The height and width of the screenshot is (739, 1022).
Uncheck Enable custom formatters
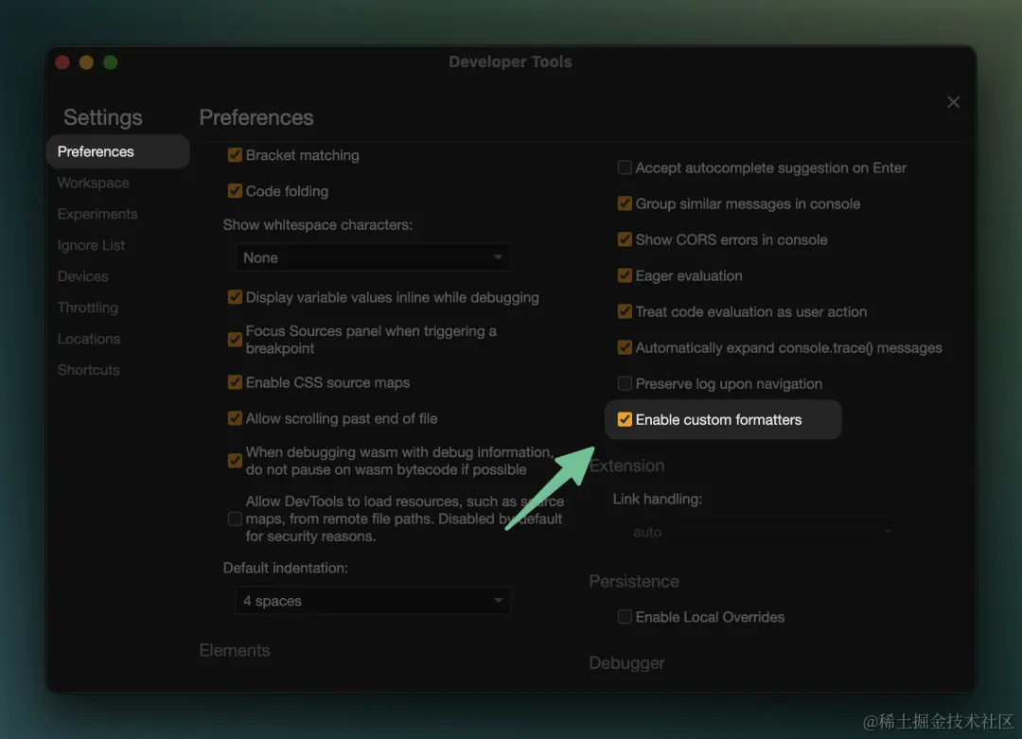pyautogui.click(x=625, y=420)
